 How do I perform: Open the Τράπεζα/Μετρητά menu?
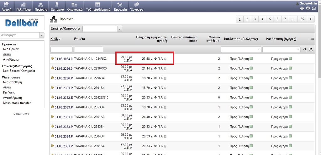[x=98, y=6]
